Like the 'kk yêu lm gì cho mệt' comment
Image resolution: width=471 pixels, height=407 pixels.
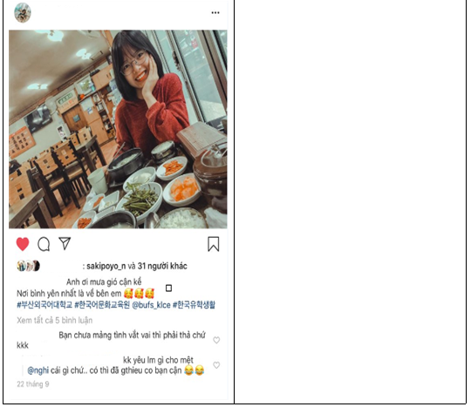[x=216, y=365]
